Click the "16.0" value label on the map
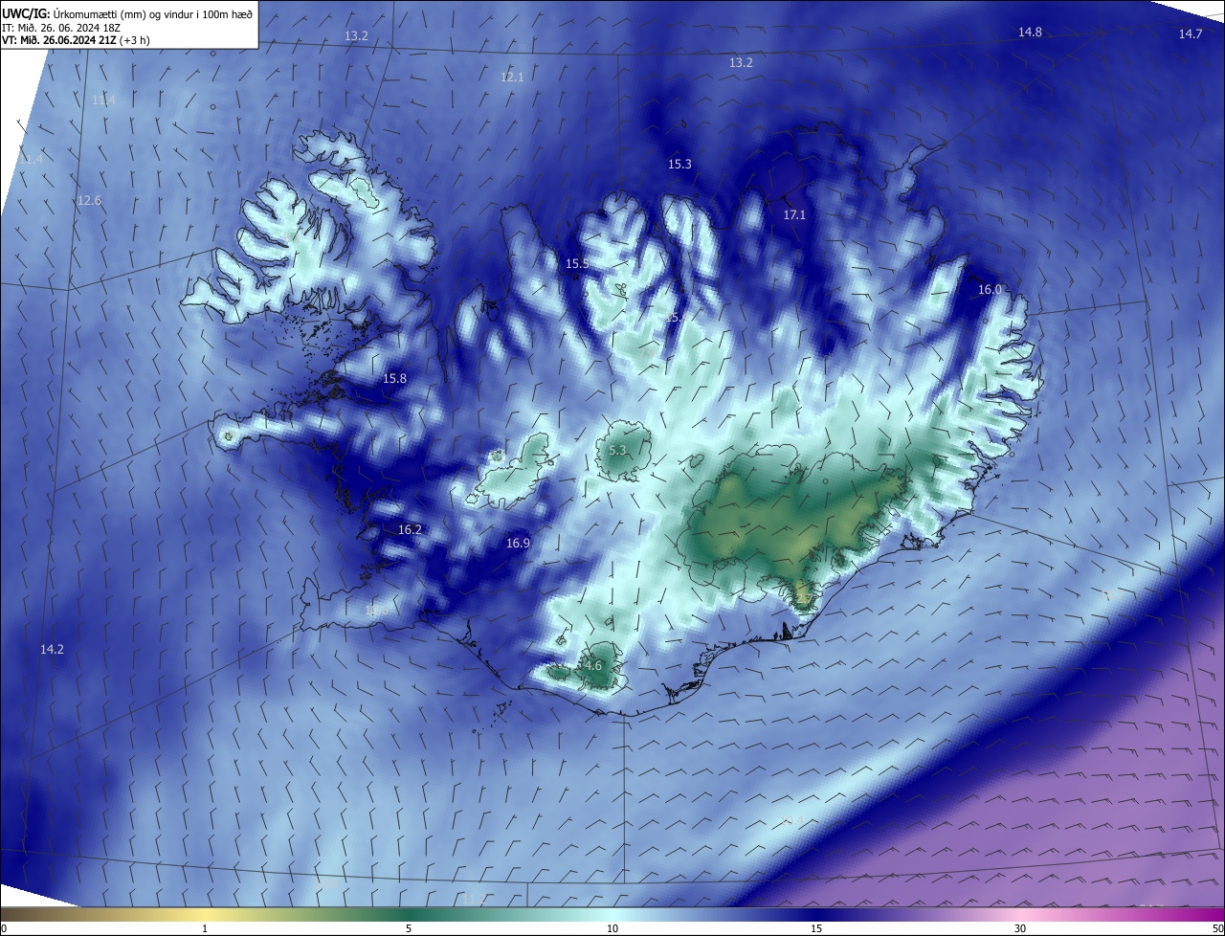 tap(990, 290)
